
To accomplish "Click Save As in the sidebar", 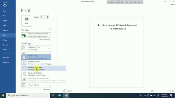I will 8,30.
